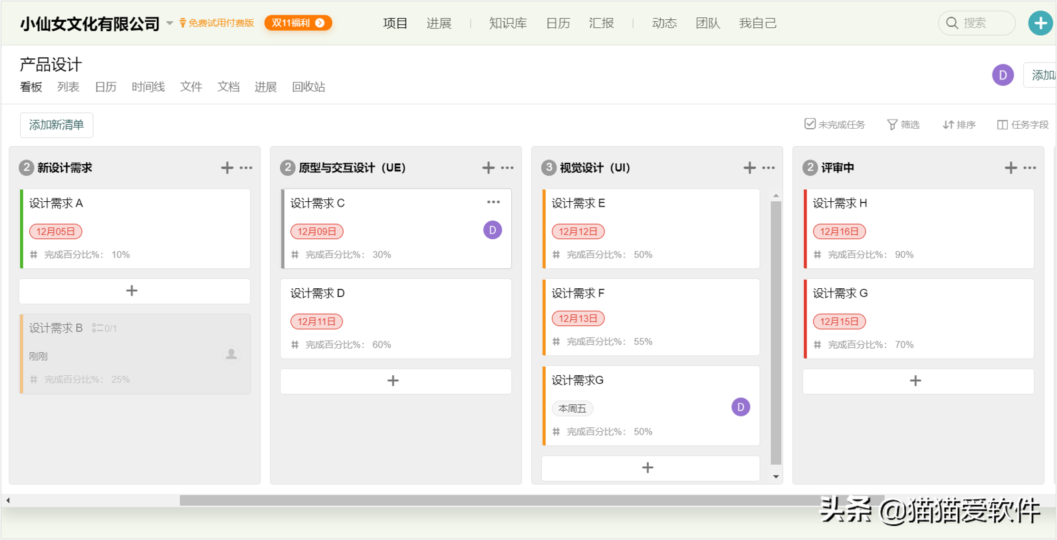Open the 设计需求 F card

[651, 317]
